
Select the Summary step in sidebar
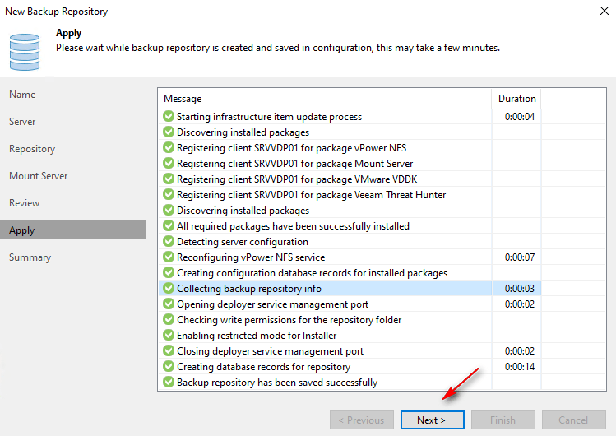(29, 257)
